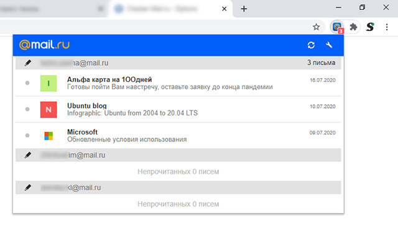This screenshot has width=398, height=248.
Task: Click account header ending a@mail.ru
Action: tap(178, 63)
